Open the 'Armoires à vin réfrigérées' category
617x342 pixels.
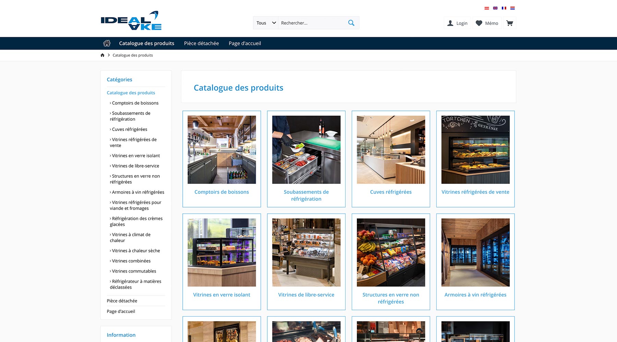pyautogui.click(x=475, y=294)
